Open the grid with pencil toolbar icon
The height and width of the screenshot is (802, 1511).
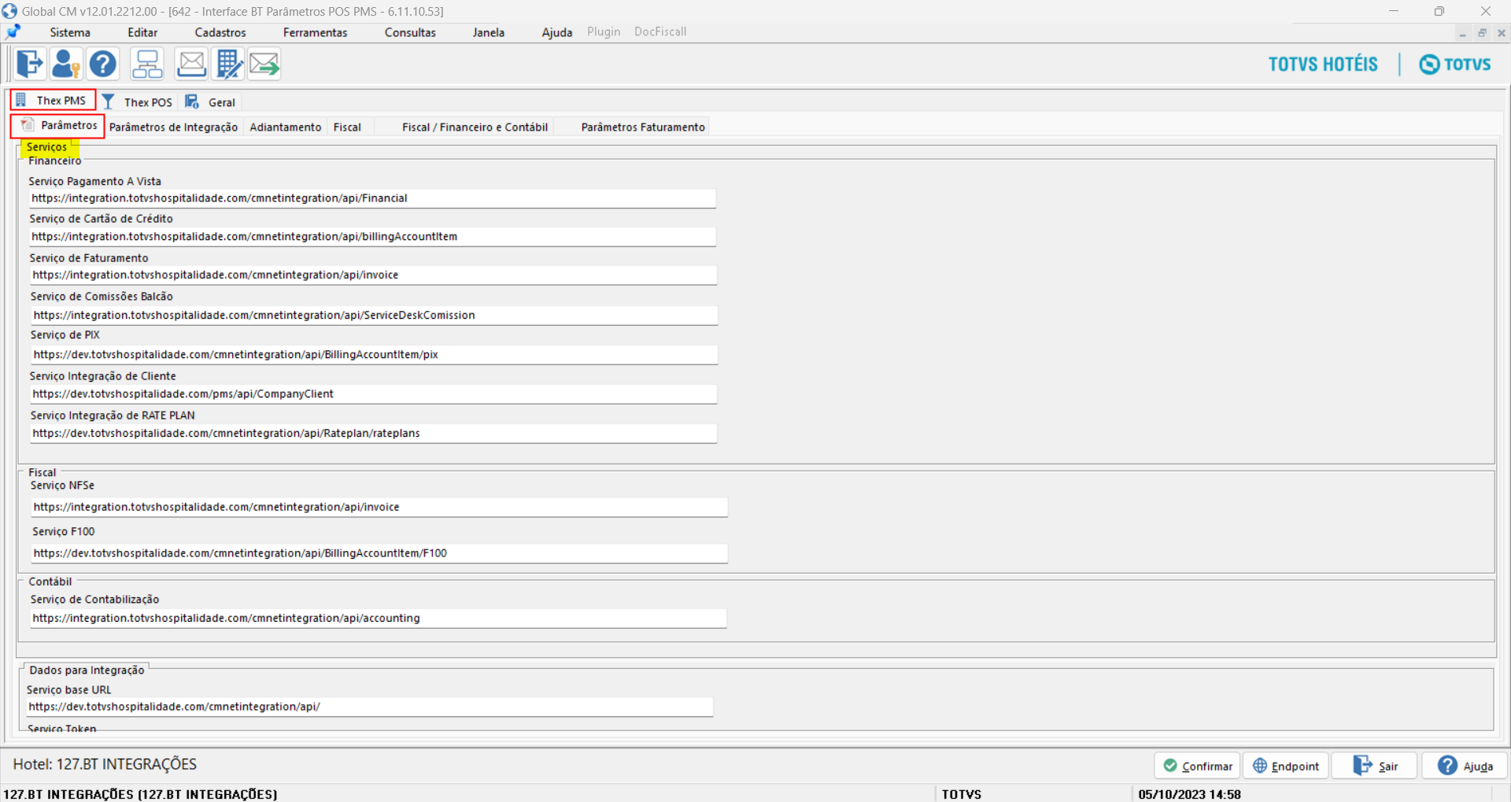coord(229,64)
